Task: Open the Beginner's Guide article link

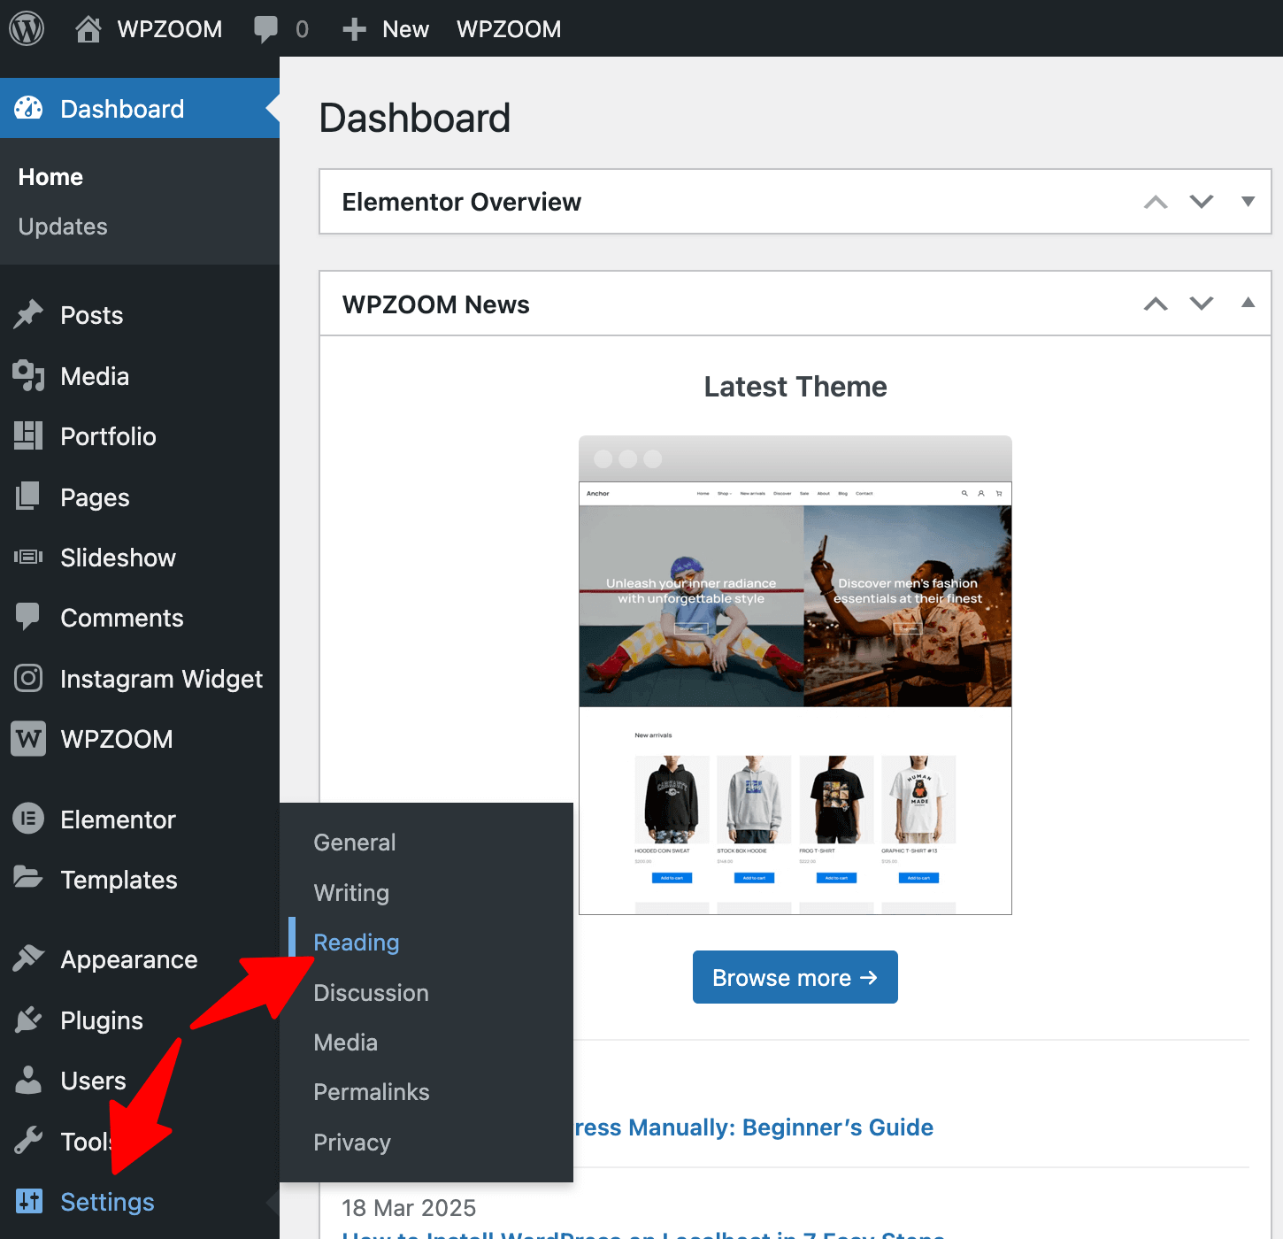Action: tap(754, 1127)
